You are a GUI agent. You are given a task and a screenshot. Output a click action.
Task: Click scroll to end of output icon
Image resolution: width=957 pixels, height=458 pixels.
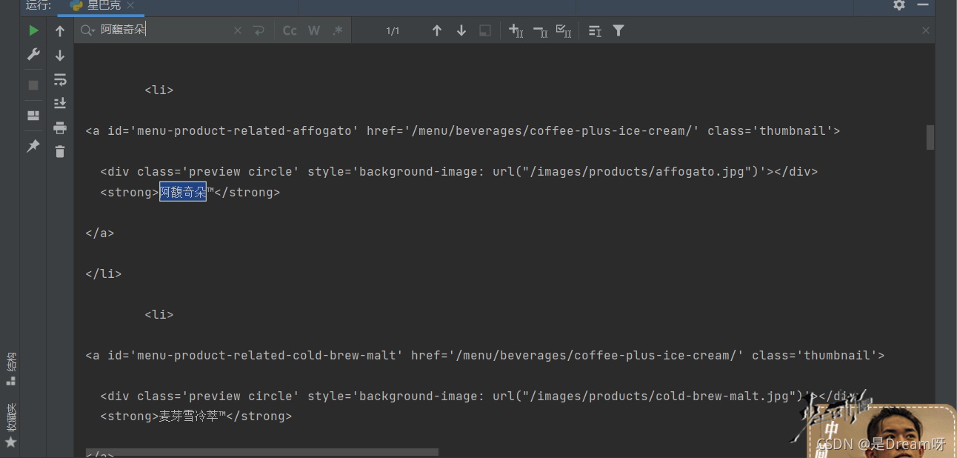click(x=60, y=103)
